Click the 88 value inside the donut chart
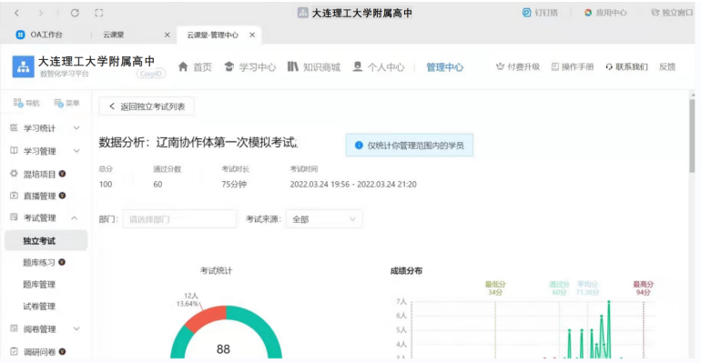This screenshot has height=363, width=701. [x=224, y=349]
